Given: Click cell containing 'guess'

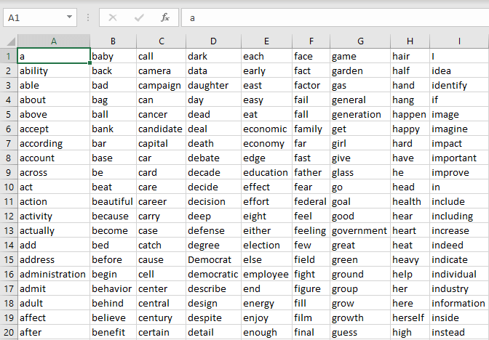Looking at the screenshot, I should coord(360,332).
